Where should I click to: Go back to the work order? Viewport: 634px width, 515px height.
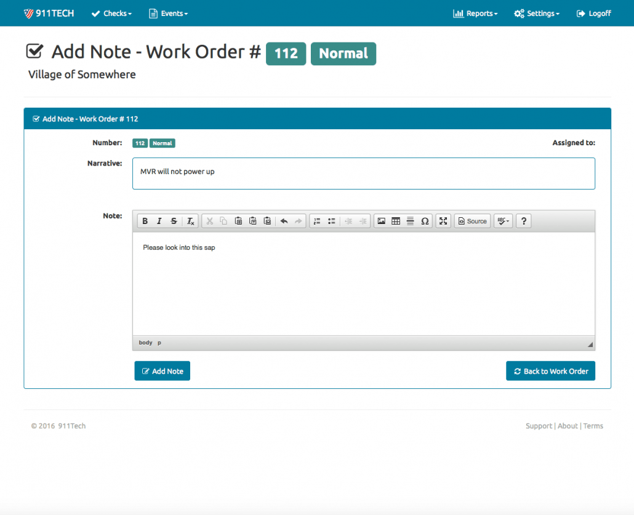(550, 371)
